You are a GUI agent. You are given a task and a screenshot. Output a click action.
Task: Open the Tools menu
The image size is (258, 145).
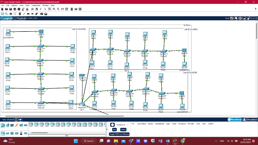[x=27, y=6]
